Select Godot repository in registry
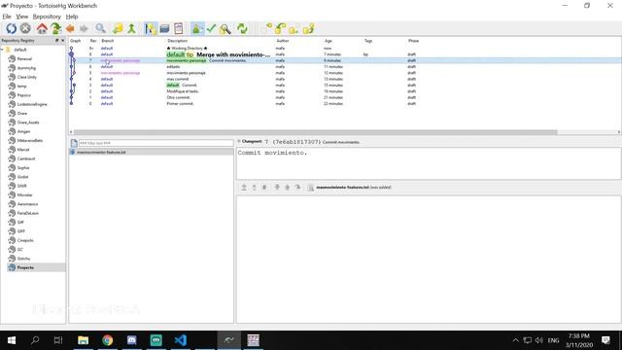This screenshot has height=350, width=622. pyautogui.click(x=22, y=177)
